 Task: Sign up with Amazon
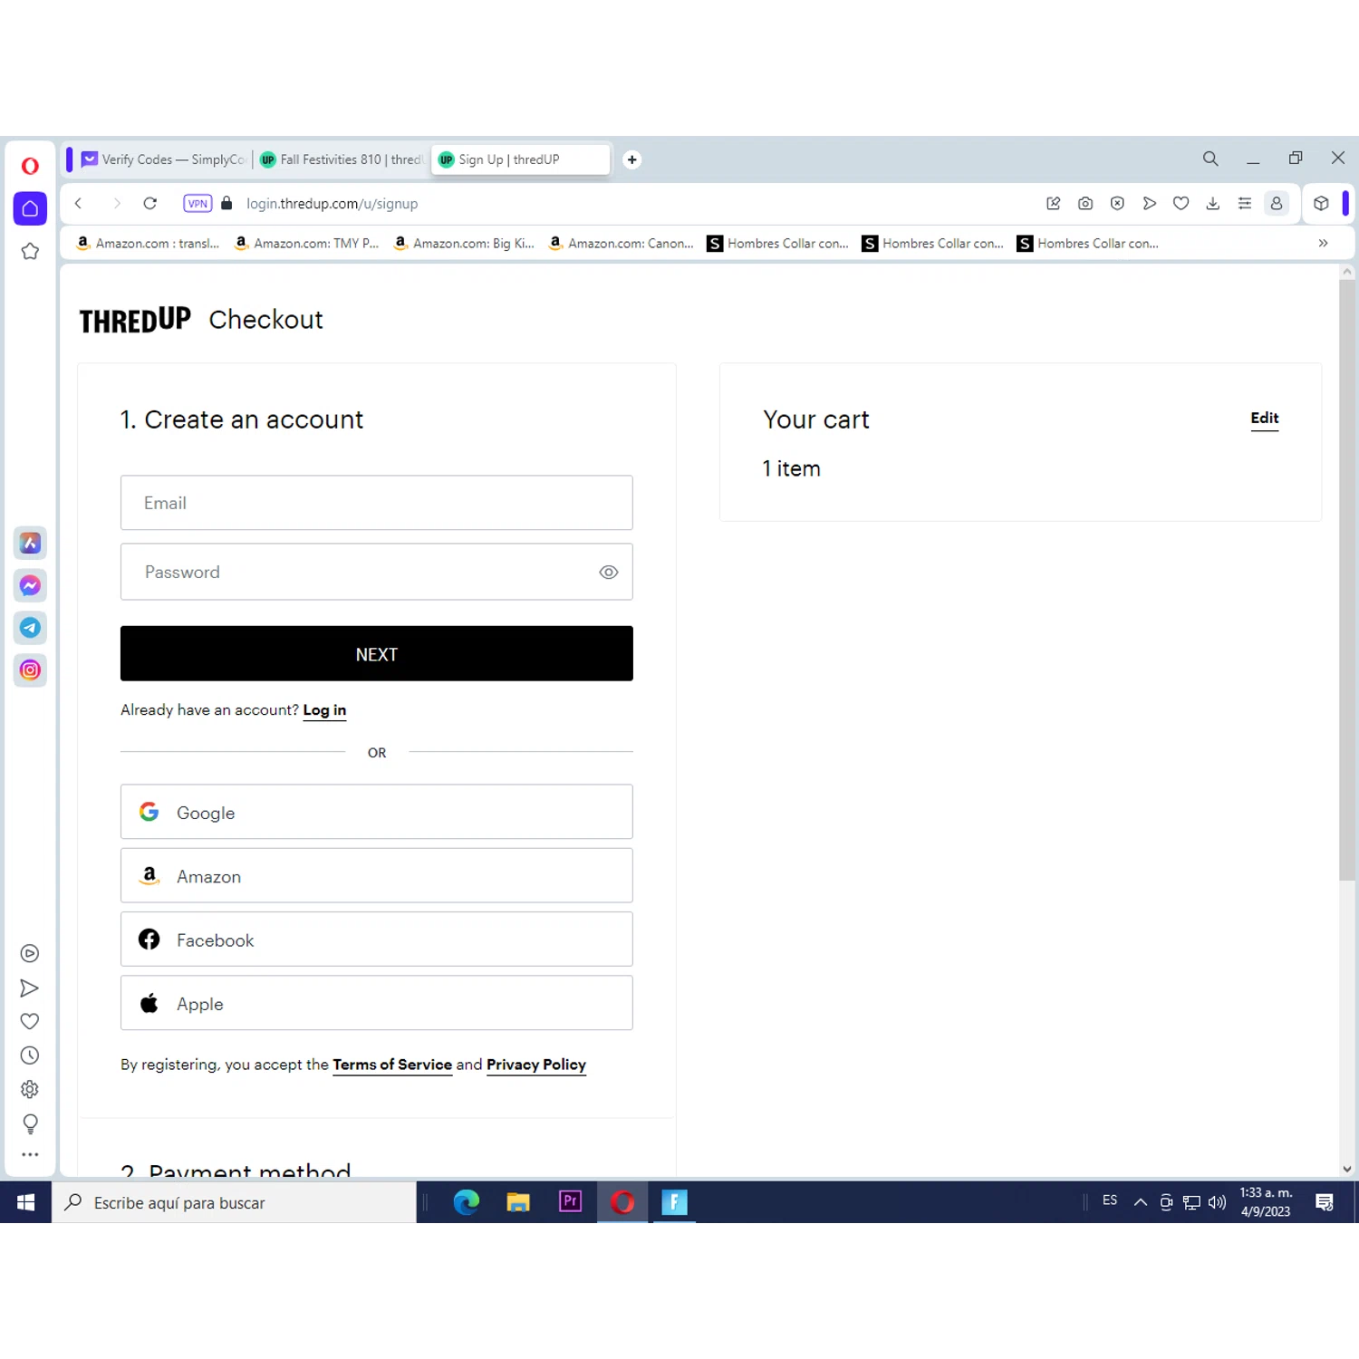pos(377,875)
